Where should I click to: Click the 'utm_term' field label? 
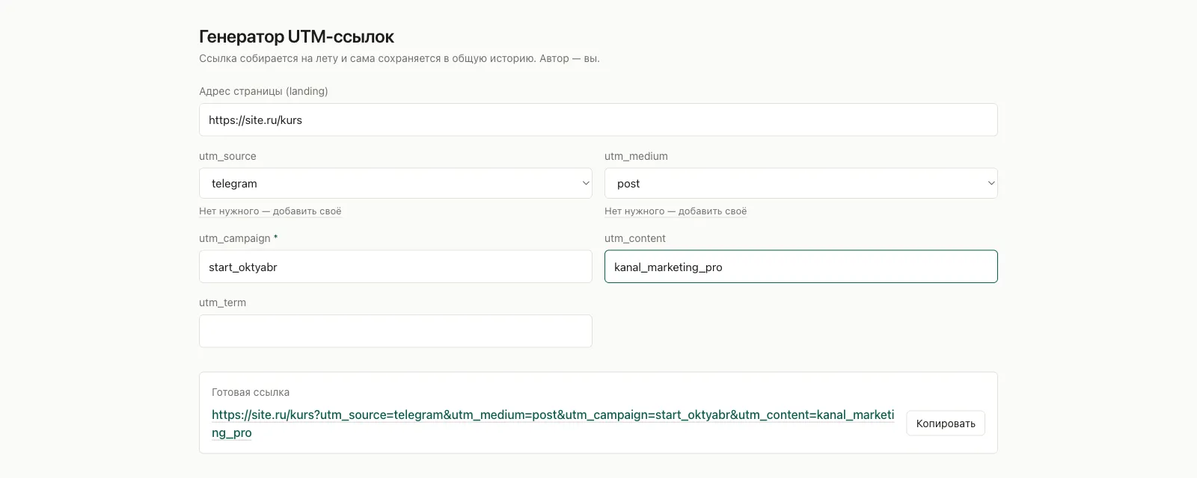[222, 302]
